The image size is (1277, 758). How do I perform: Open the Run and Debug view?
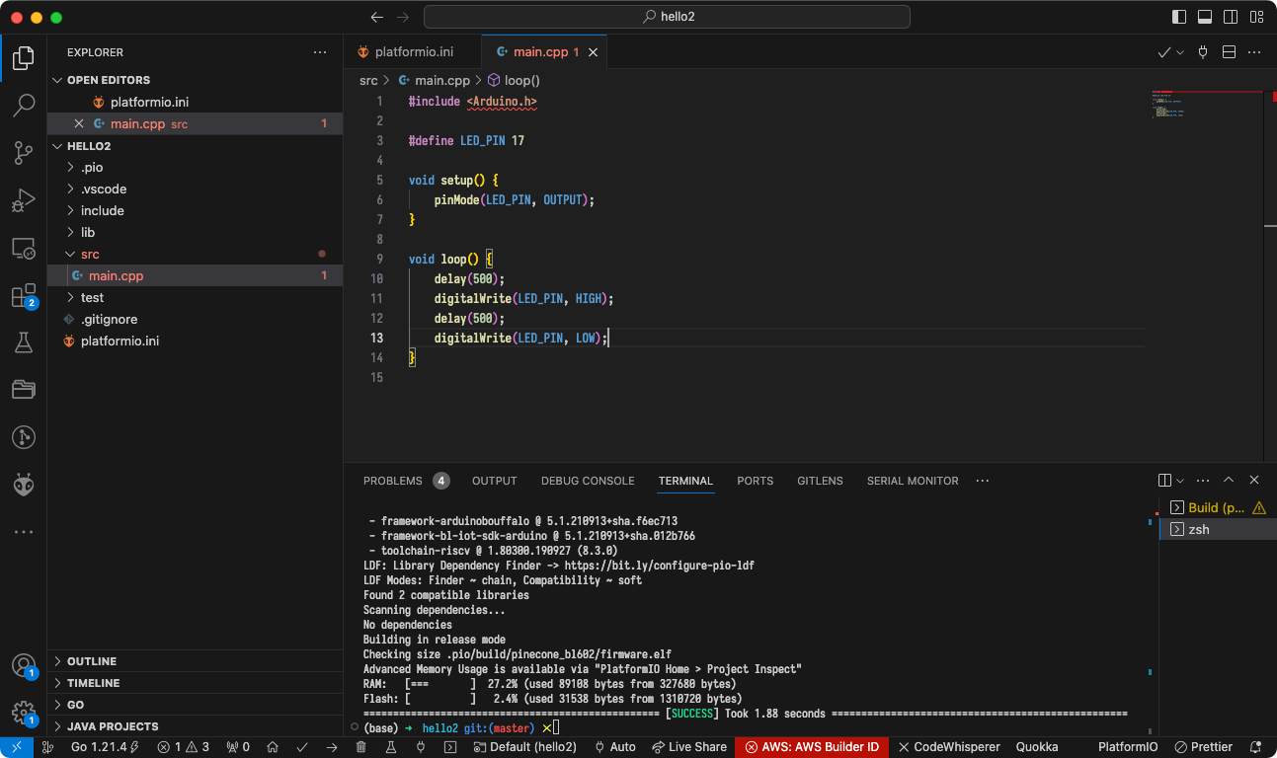[24, 200]
